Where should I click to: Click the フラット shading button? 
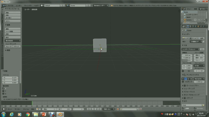(x=17, y=46)
